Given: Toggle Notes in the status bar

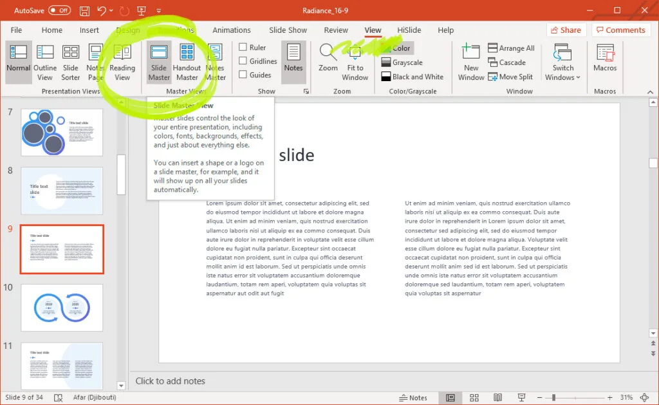Looking at the screenshot, I should tap(413, 397).
